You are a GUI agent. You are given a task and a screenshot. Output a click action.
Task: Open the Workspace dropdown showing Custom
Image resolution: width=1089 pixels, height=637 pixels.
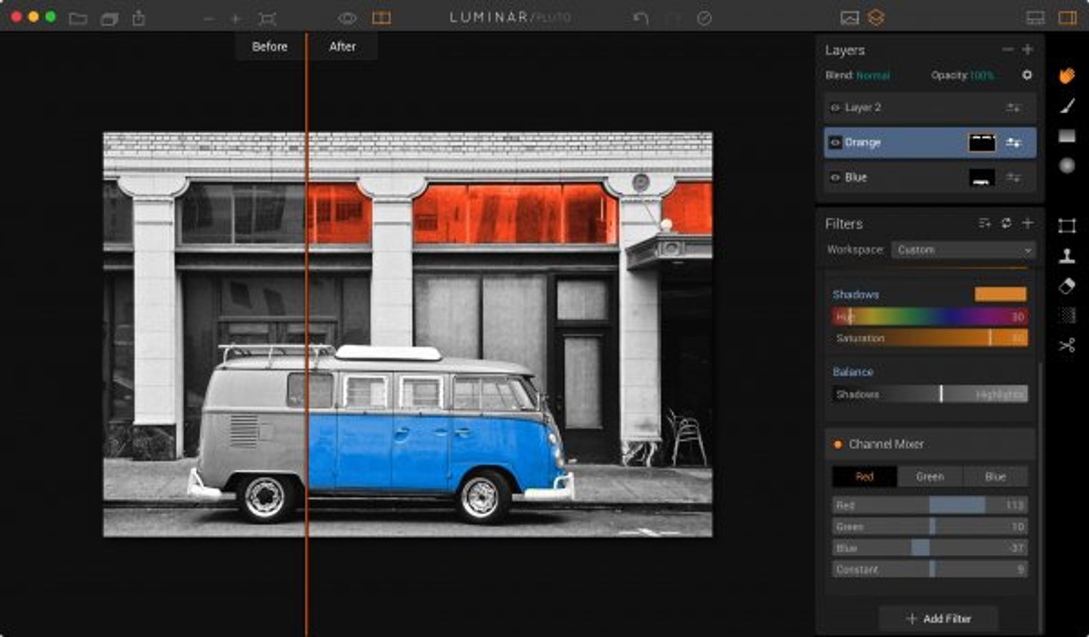[964, 249]
